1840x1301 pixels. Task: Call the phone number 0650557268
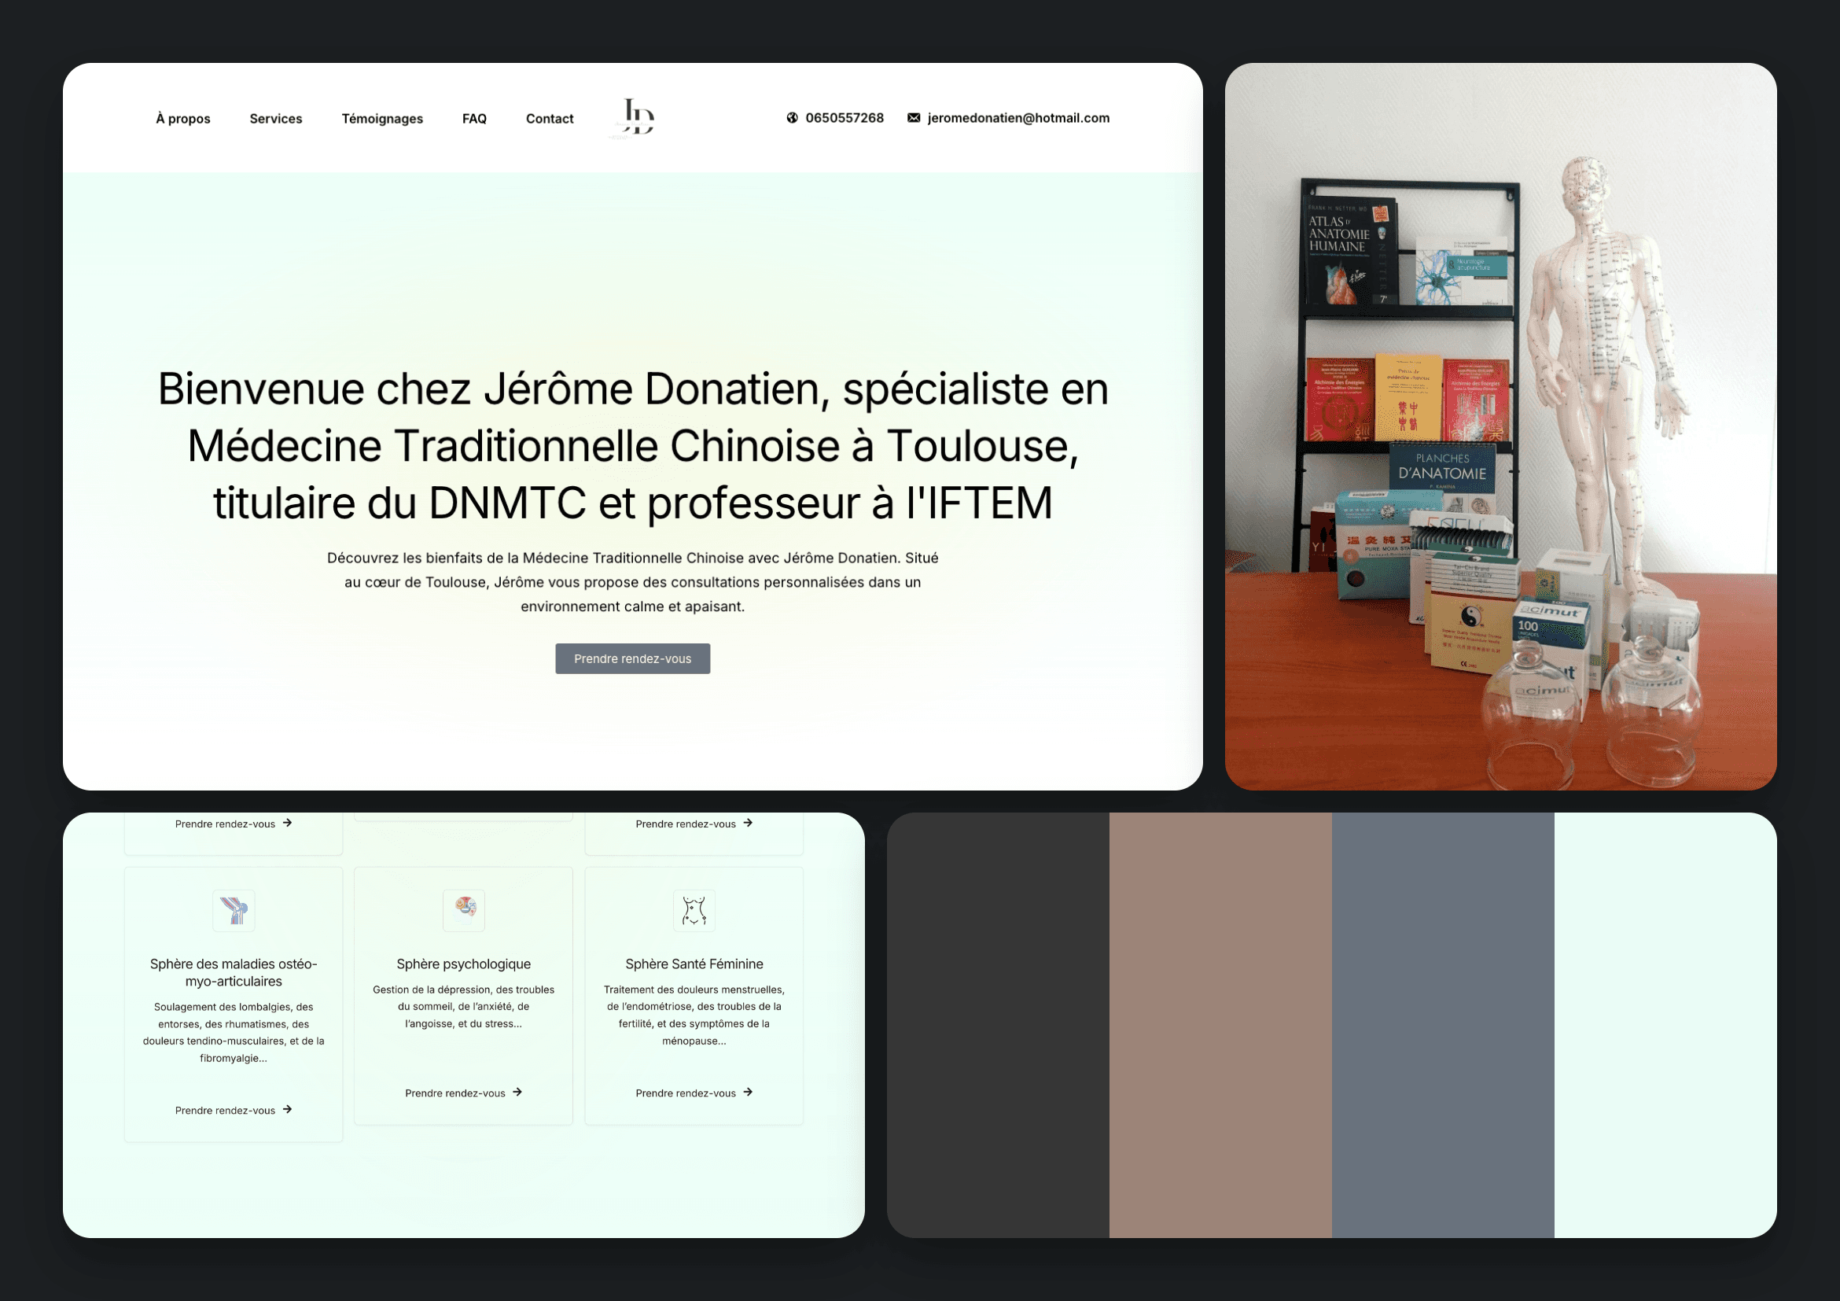click(845, 118)
